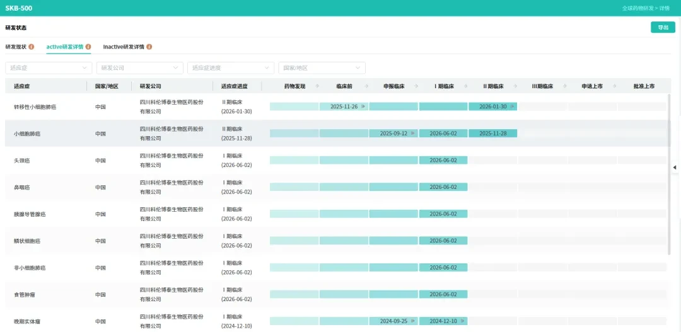Screen dimensions: 681x332
Task: Click the arrow icon after 申报临床 header
Action: 416,86
